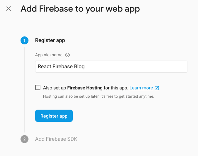Click the bold Firebase Hosting text
The width and height of the screenshot is (198, 156).
tap(85, 88)
